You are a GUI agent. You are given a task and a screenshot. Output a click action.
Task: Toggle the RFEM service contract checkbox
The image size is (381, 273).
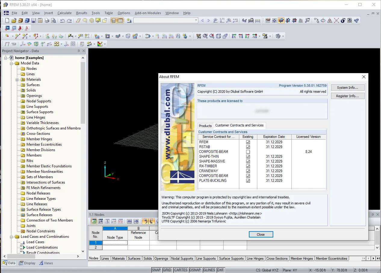tap(248, 142)
